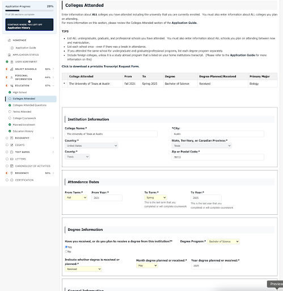The image size is (283, 291).
Task: Click the Personal Information person icon
Action: click(x=12, y=77)
